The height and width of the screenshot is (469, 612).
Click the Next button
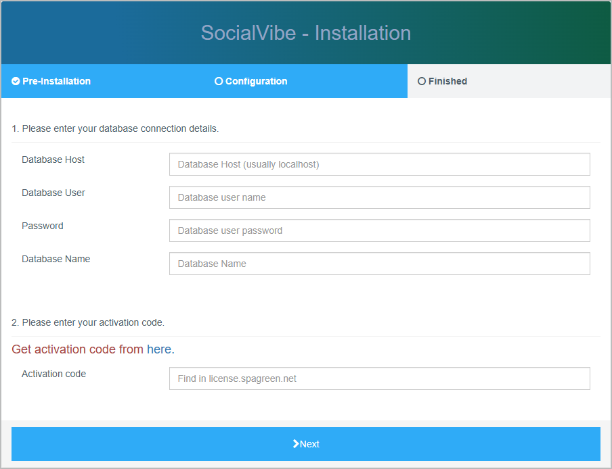pyautogui.click(x=306, y=444)
